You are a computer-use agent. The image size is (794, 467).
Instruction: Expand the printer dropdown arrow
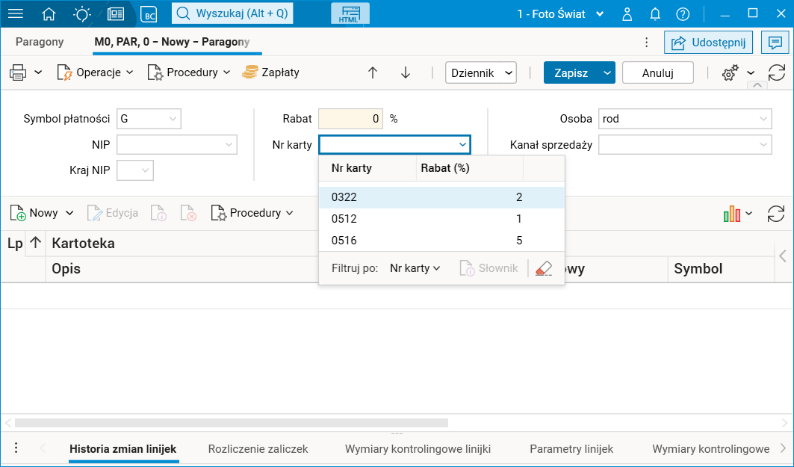[x=38, y=73]
